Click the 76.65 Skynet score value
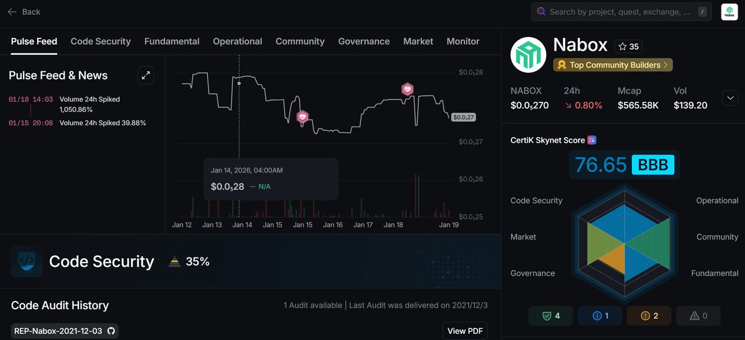This screenshot has width=745, height=340. [600, 165]
